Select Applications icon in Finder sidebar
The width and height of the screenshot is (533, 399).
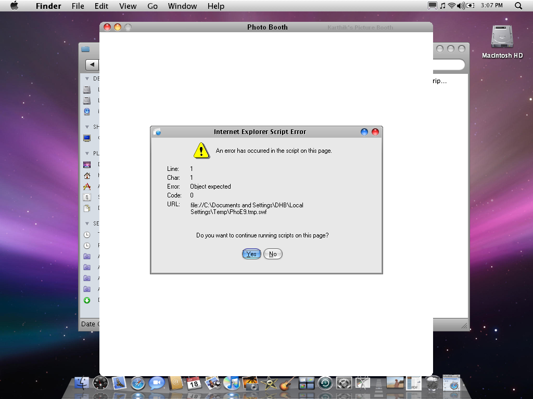(x=87, y=187)
